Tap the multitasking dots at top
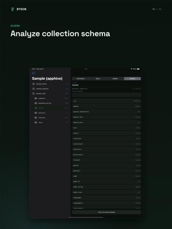172x229 pixels. pos(86,69)
